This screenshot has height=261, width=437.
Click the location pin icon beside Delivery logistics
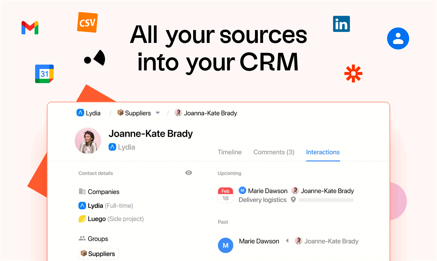pyautogui.click(x=293, y=200)
